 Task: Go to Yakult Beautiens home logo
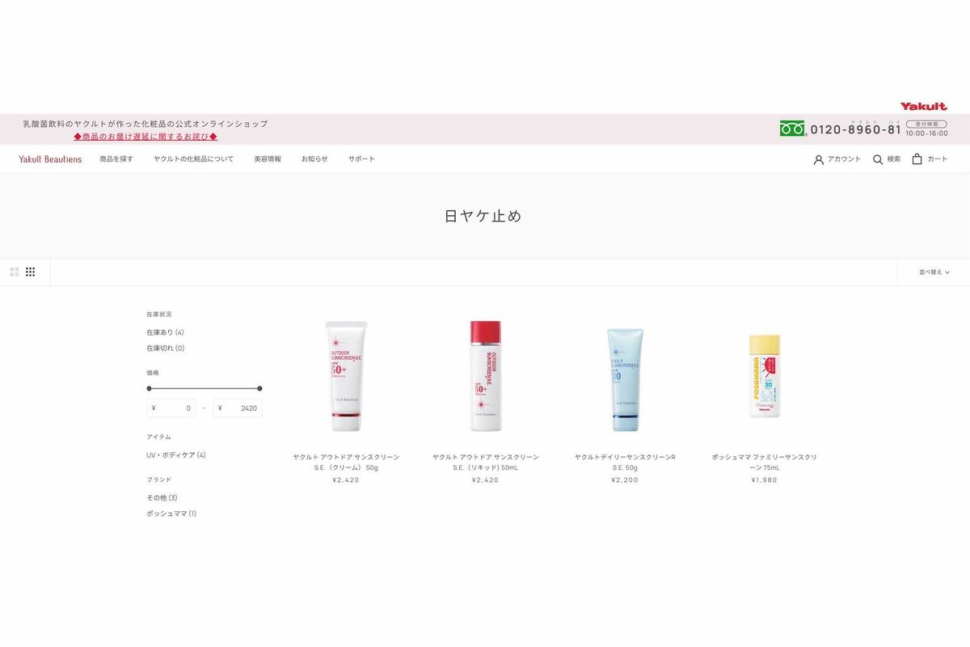[x=50, y=159]
